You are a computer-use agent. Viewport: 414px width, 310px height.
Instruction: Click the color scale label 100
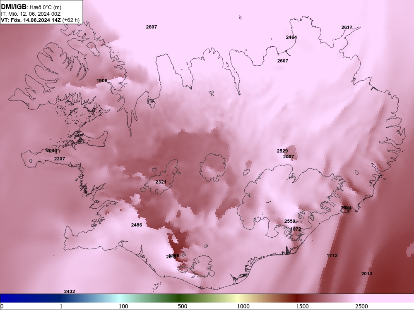click(123, 306)
